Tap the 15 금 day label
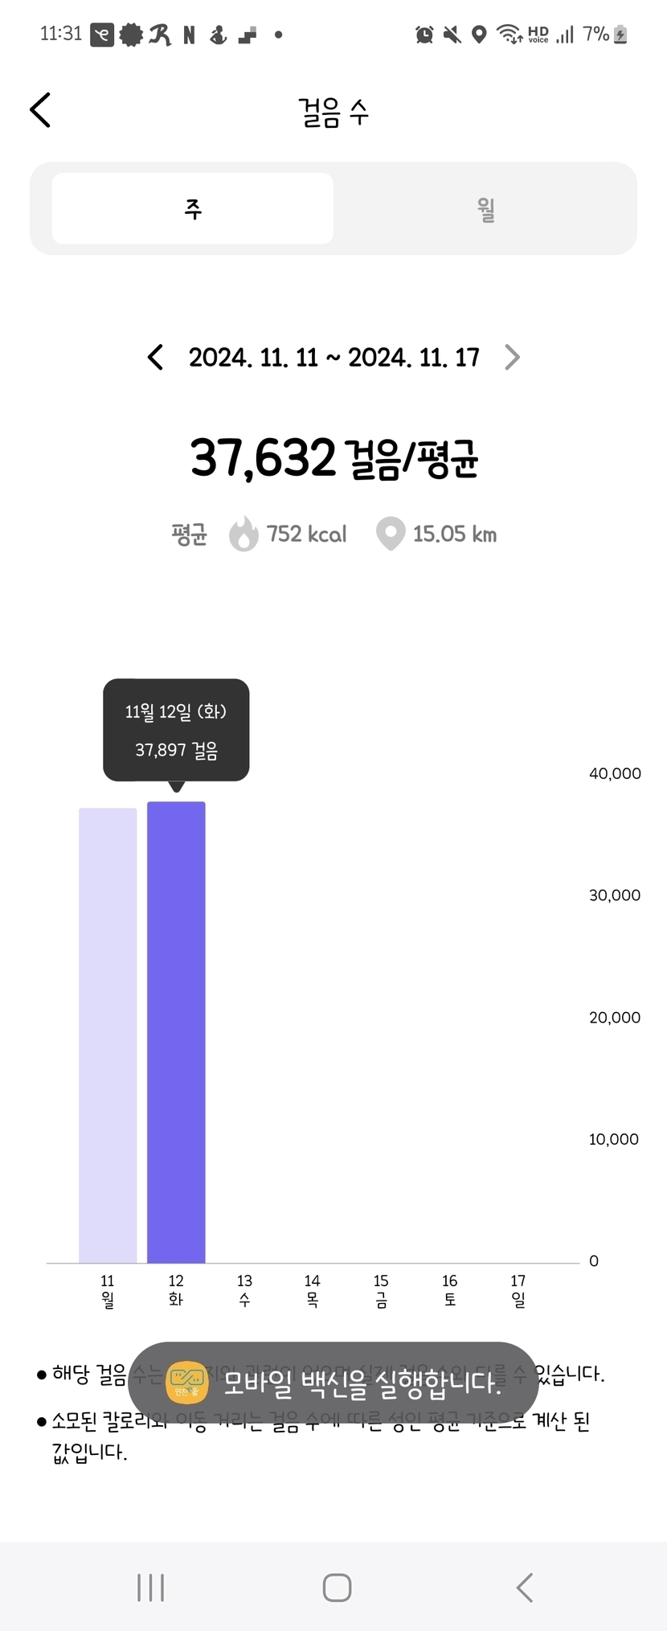 tap(381, 1290)
